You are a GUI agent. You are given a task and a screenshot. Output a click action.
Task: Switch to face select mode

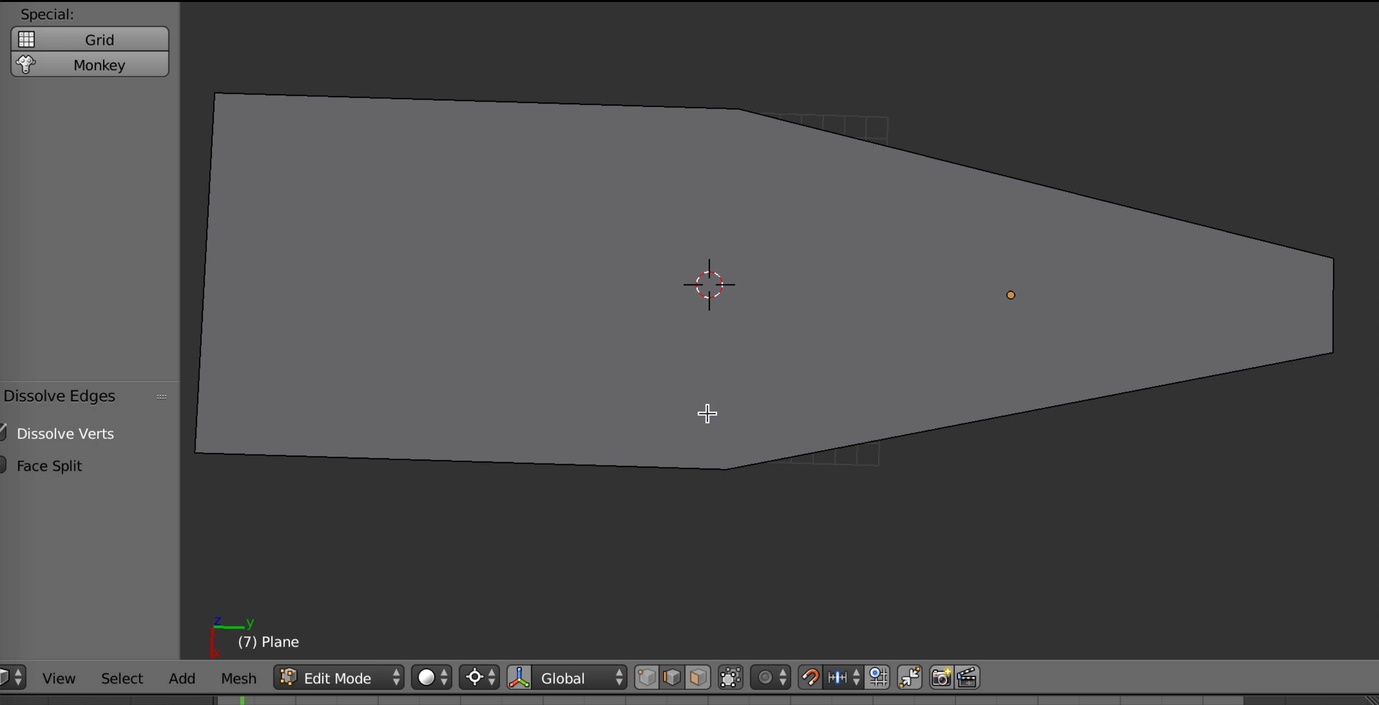point(698,678)
